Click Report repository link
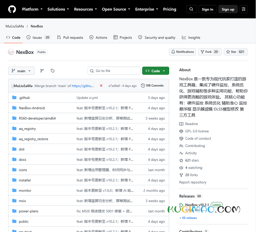The width and height of the screenshot is (256, 232). [x=193, y=182]
